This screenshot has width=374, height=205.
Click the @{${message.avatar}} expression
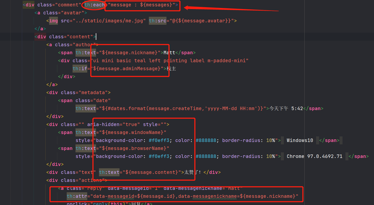[201, 21]
